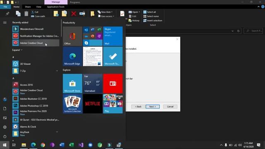Expand the Start menu hamburger
The height and width of the screenshot is (149, 265).
(x=5, y=22)
